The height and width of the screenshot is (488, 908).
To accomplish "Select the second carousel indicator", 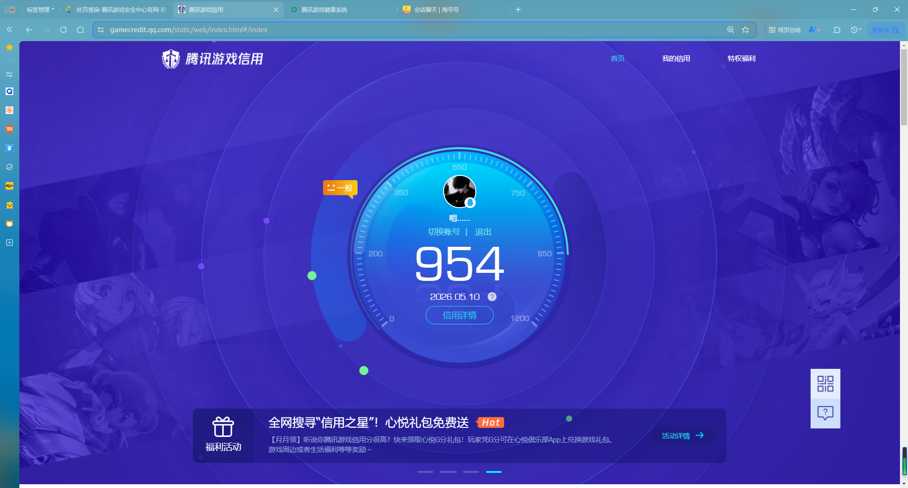I will click(448, 472).
